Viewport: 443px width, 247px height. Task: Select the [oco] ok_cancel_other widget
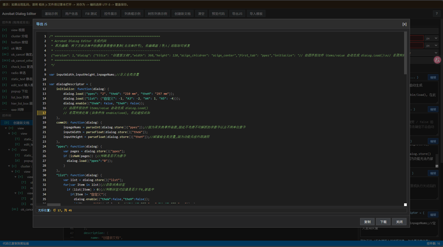pos(17,61)
